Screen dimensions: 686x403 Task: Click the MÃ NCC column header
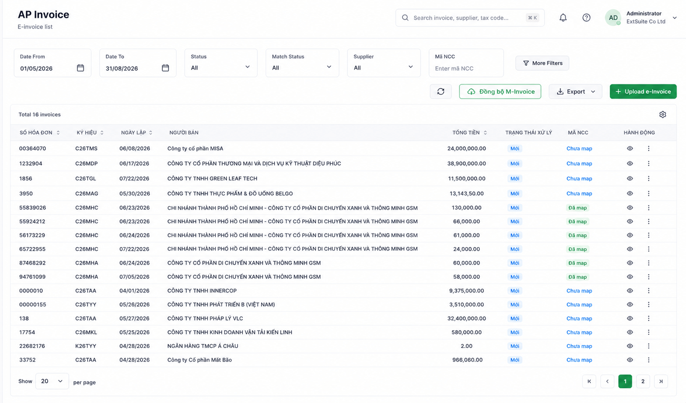578,133
